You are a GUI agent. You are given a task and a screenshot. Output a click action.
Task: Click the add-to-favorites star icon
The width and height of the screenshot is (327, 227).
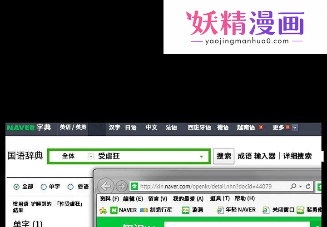click(103, 211)
